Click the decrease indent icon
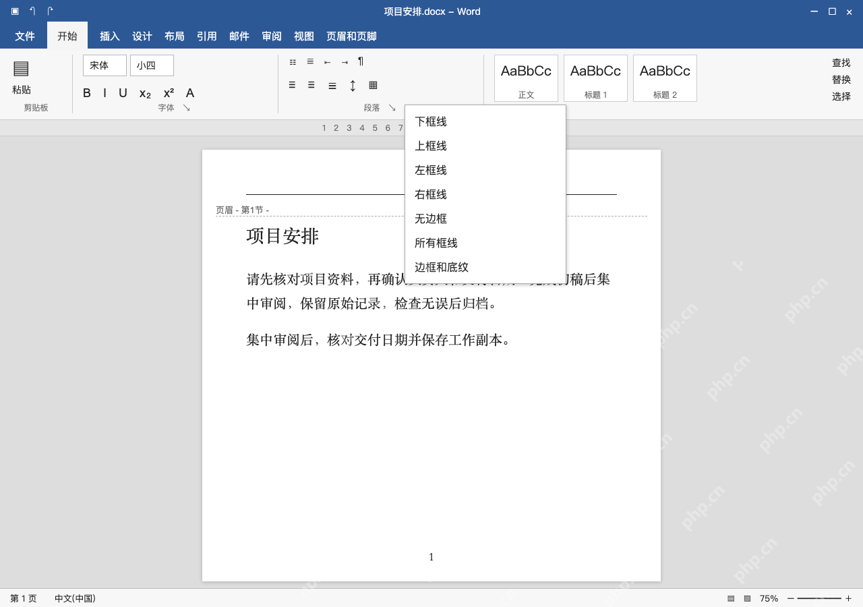 point(327,61)
